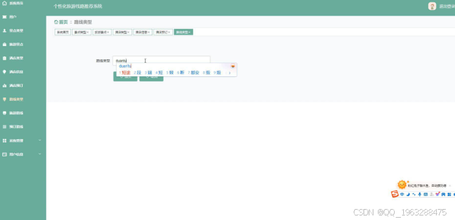This screenshot has width=455, height=220.
Task: Open 景点类型 in the sidebar
Action: coord(16,30)
